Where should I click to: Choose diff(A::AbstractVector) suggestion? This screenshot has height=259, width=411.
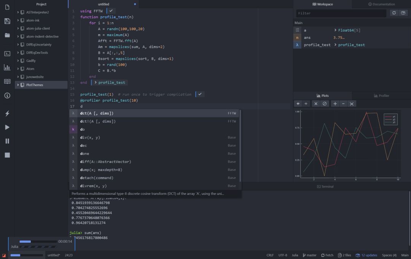click(x=154, y=162)
